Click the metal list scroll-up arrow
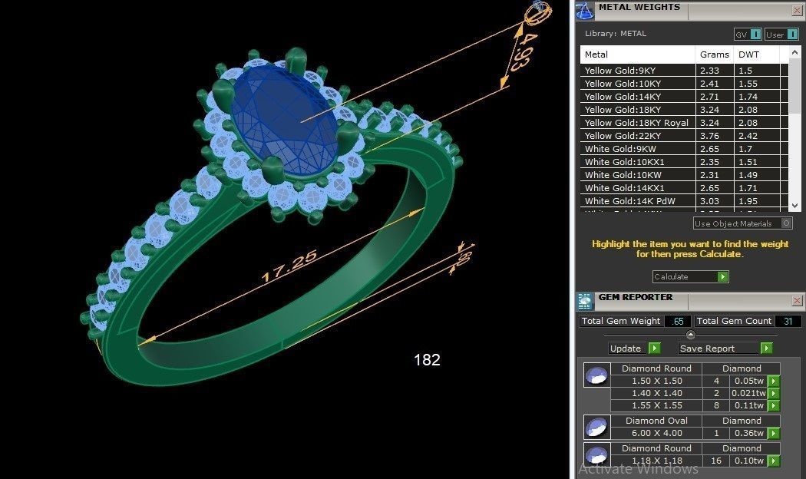Viewport: 806px width, 479px height. (794, 52)
